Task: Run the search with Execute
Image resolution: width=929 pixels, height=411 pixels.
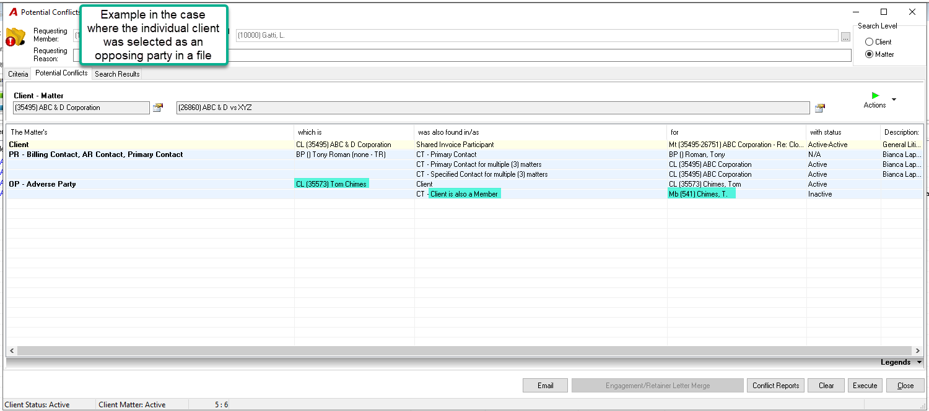Action: (865, 386)
